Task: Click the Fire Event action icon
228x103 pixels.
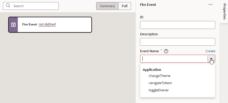Action: click(x=13, y=25)
